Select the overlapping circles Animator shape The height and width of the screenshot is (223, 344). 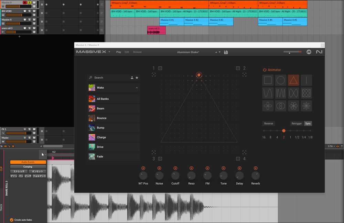point(281,106)
